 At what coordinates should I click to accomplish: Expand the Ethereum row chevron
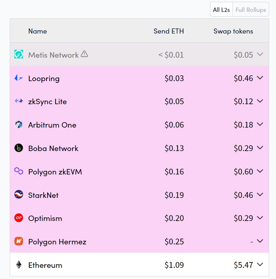click(x=260, y=265)
